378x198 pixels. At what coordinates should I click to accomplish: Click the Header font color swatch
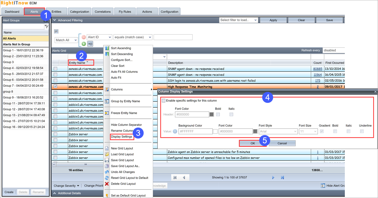point(212,114)
